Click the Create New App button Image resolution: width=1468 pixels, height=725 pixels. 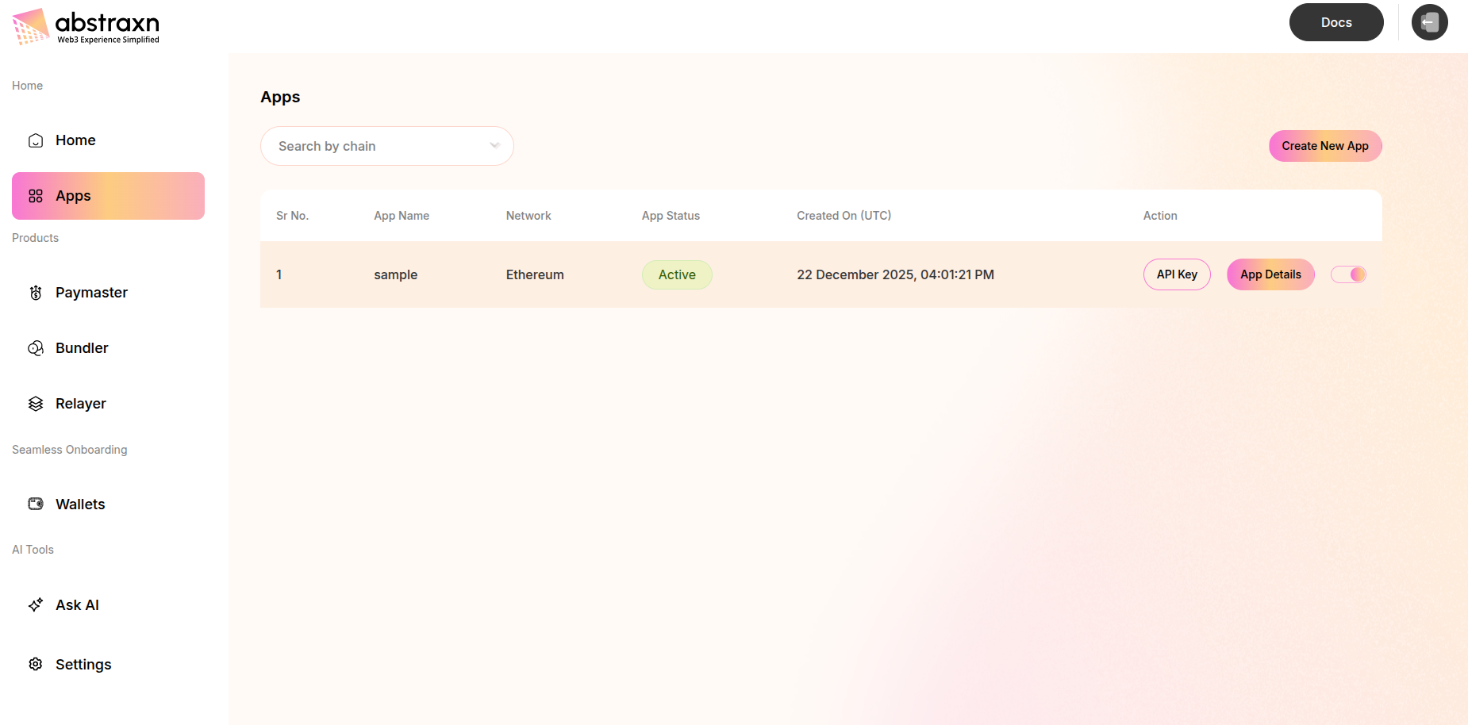(1324, 146)
